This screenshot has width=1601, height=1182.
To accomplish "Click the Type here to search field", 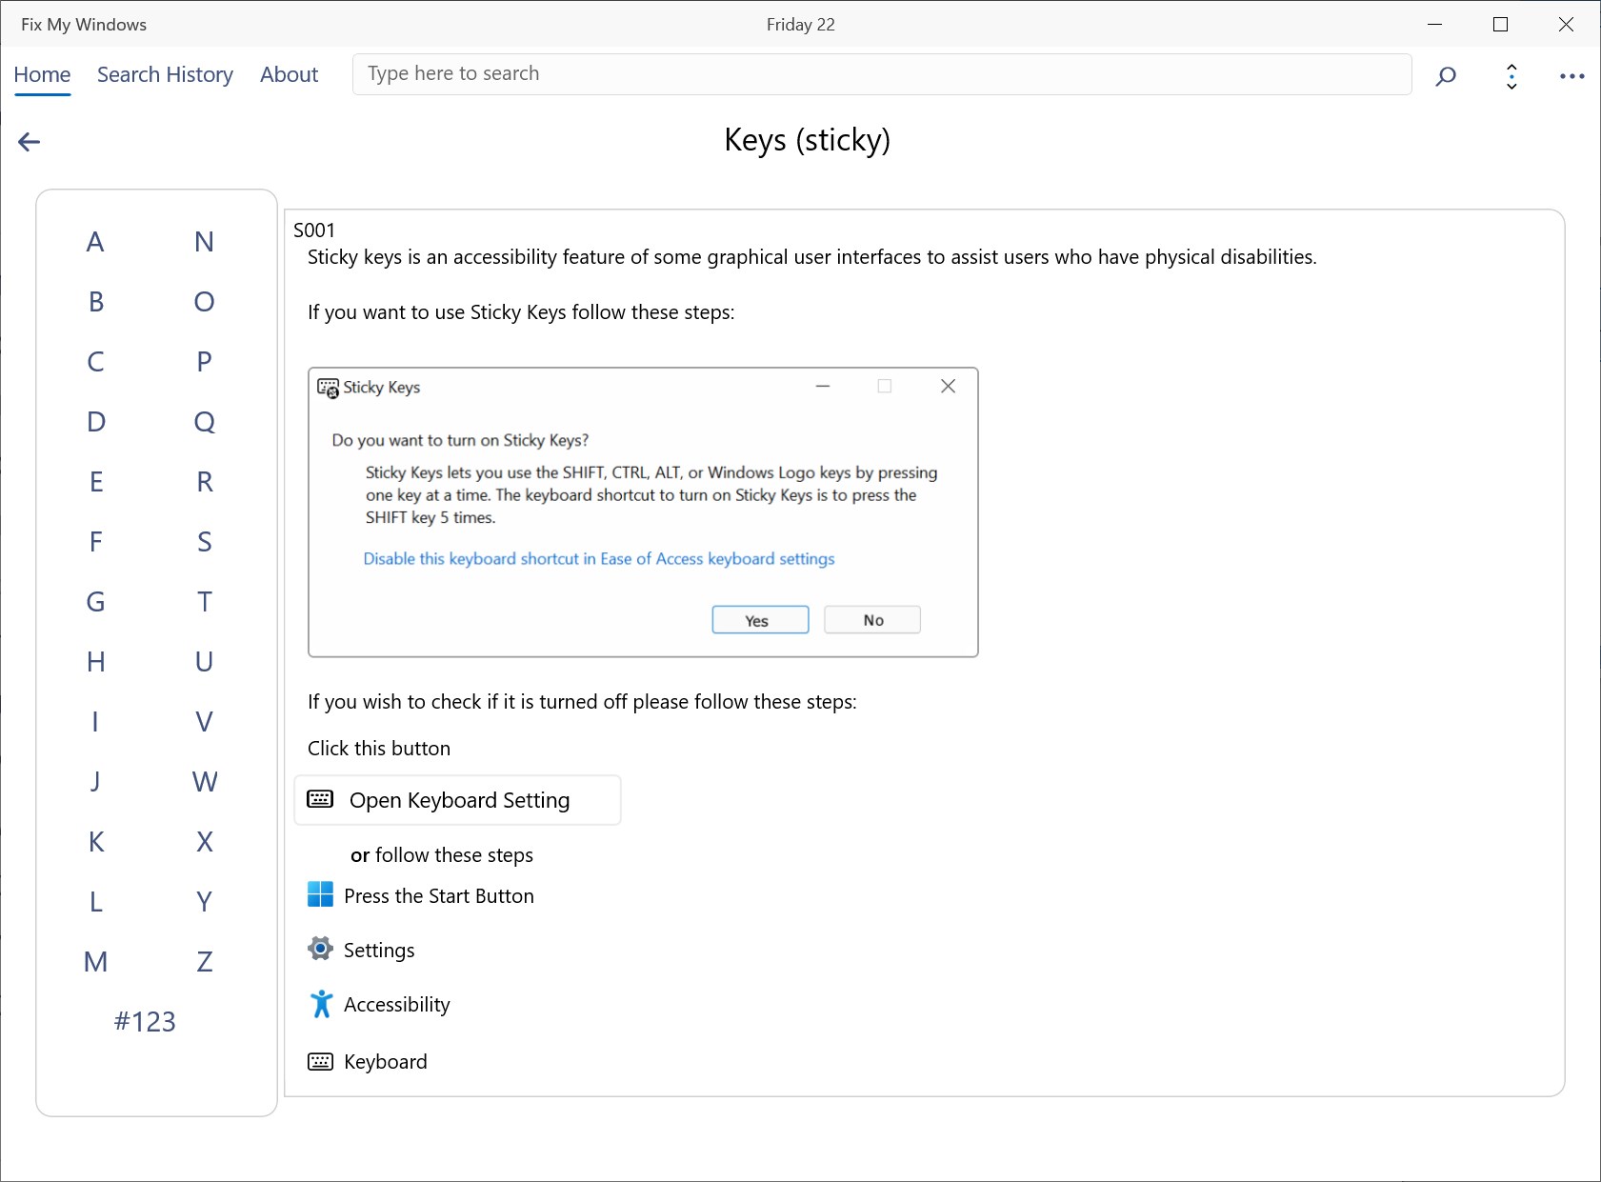I will [x=881, y=74].
